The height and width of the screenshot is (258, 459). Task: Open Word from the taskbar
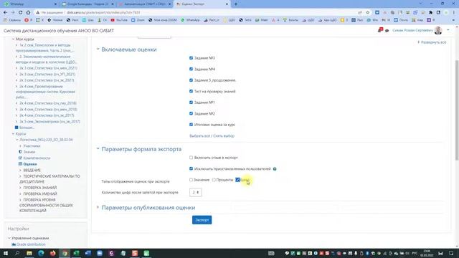click(88, 253)
